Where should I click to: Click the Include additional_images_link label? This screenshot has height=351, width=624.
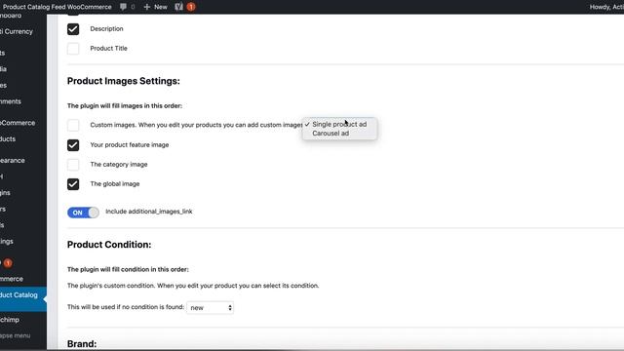click(x=149, y=212)
